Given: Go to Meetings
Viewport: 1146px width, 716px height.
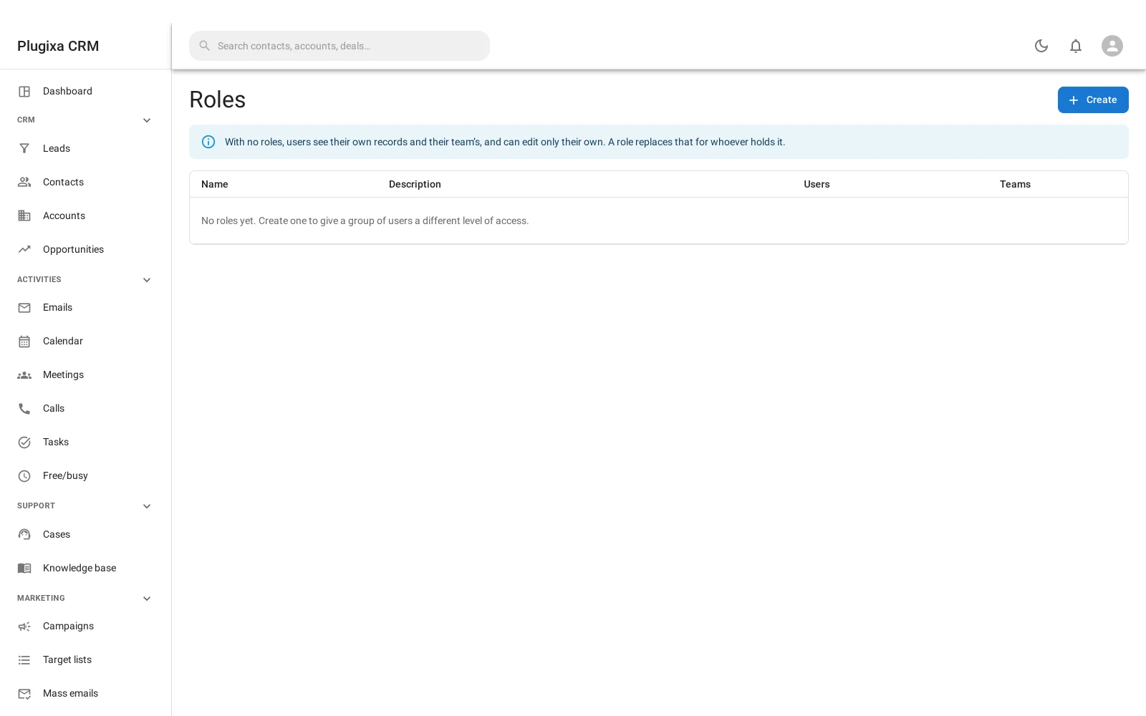Looking at the screenshot, I should pyautogui.click(x=85, y=375).
